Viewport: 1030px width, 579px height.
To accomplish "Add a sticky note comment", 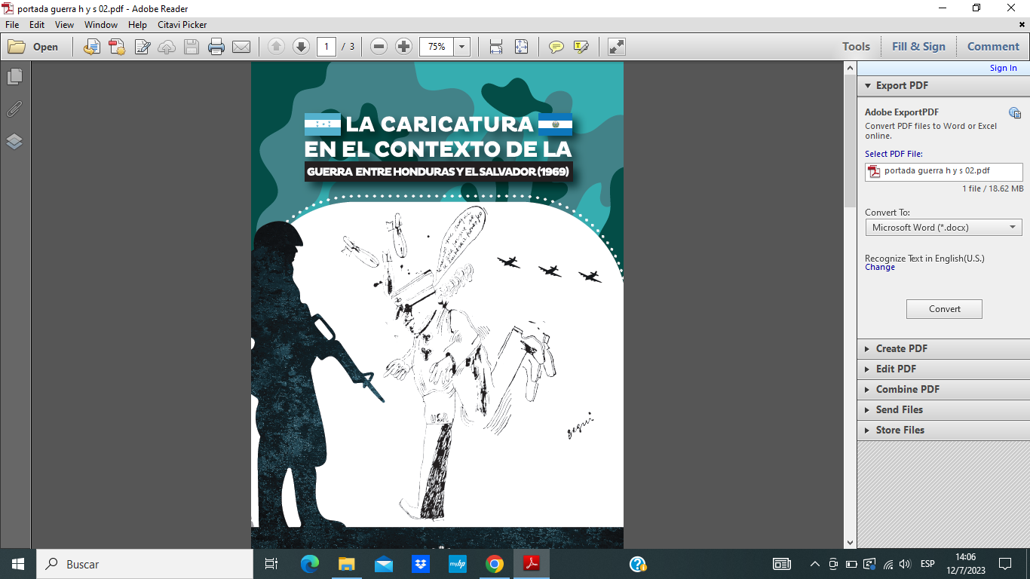I will coord(556,47).
